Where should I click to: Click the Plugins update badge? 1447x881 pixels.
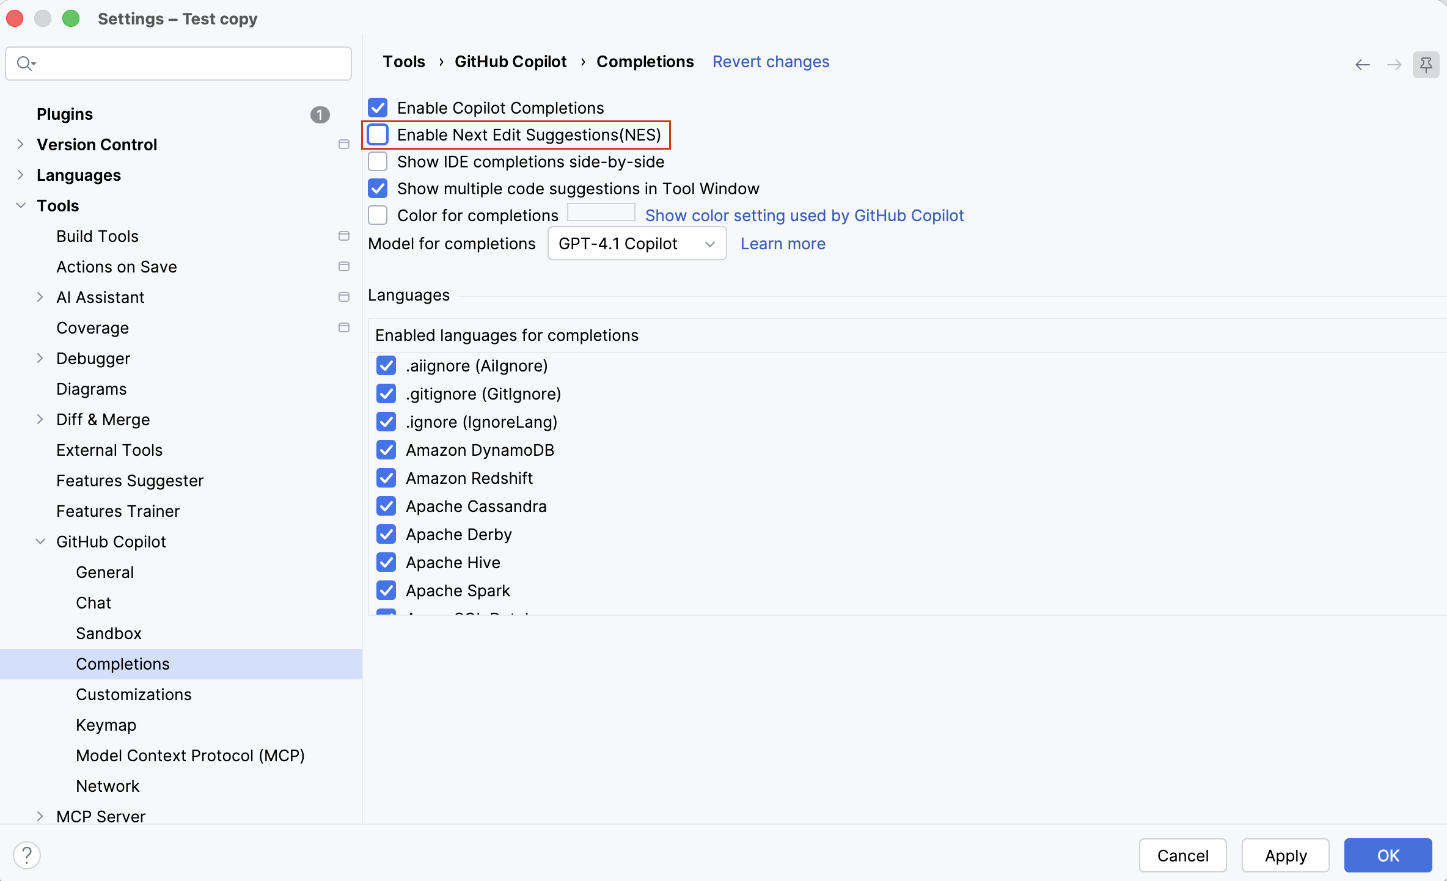(320, 114)
